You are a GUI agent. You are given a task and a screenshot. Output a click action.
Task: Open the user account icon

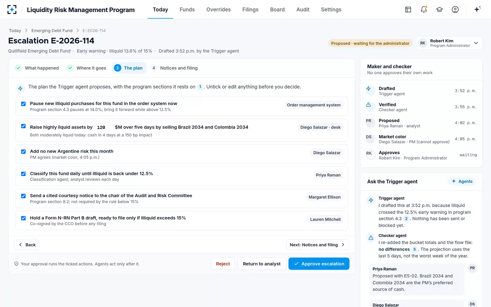tap(455, 10)
